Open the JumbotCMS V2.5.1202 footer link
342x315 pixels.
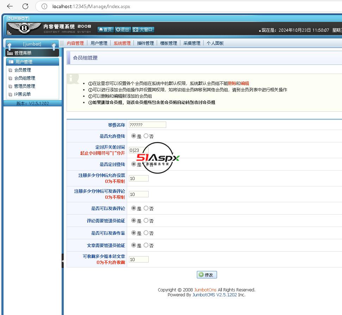[x=214, y=295]
